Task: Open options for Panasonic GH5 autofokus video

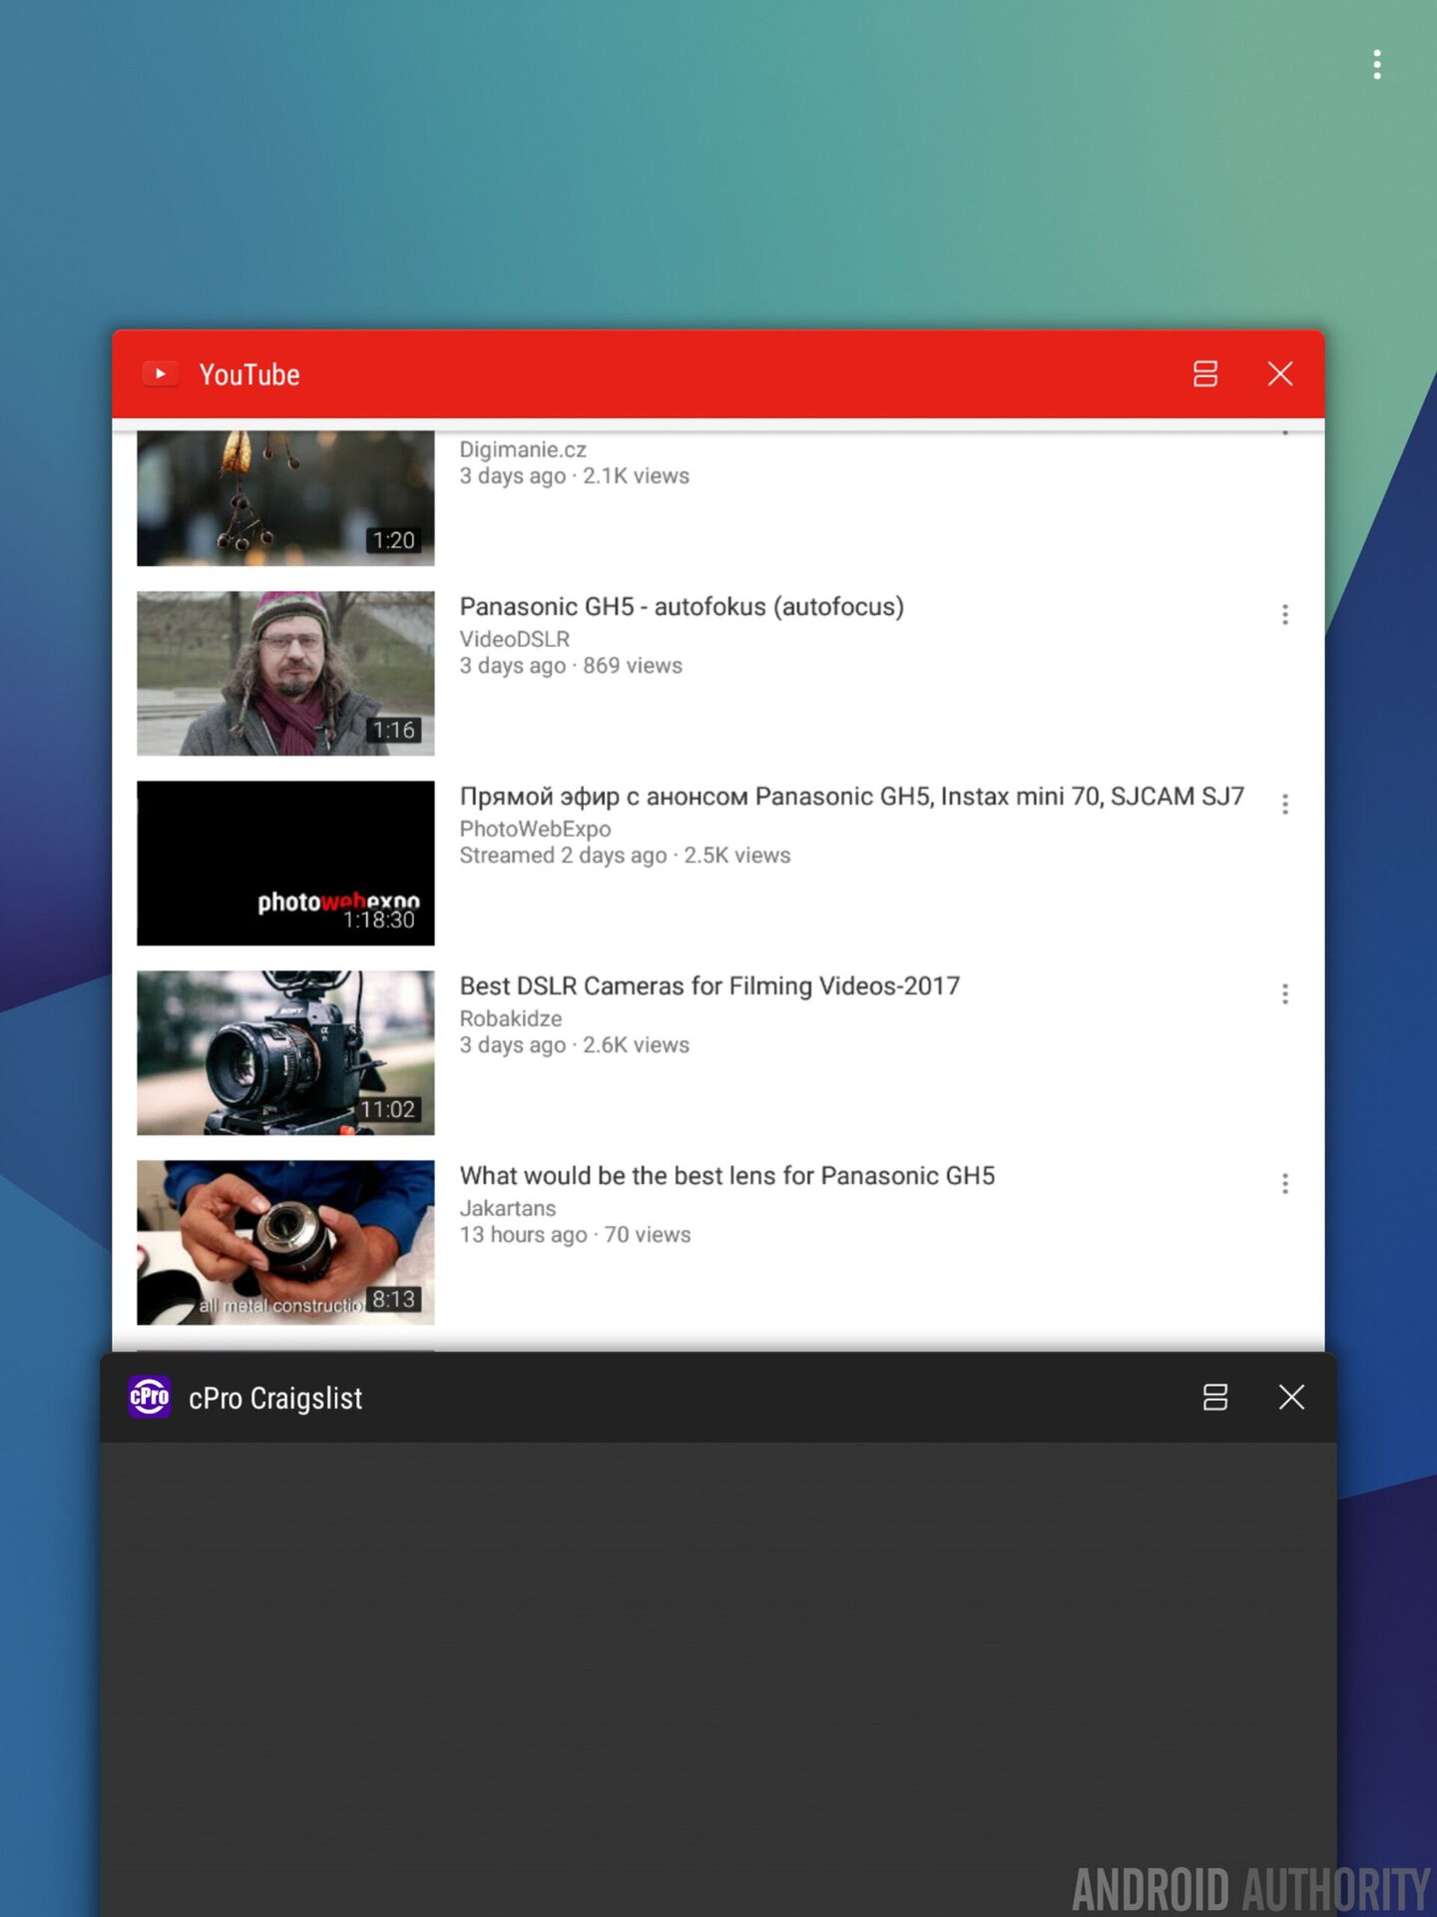Action: (x=1284, y=615)
